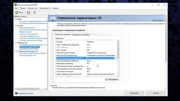The image size is (180, 101).
Task: Open the Файл menu
Action: [x=16, y=8]
